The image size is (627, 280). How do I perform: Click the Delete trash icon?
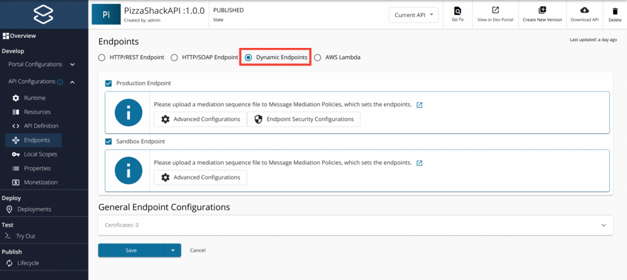coord(614,11)
